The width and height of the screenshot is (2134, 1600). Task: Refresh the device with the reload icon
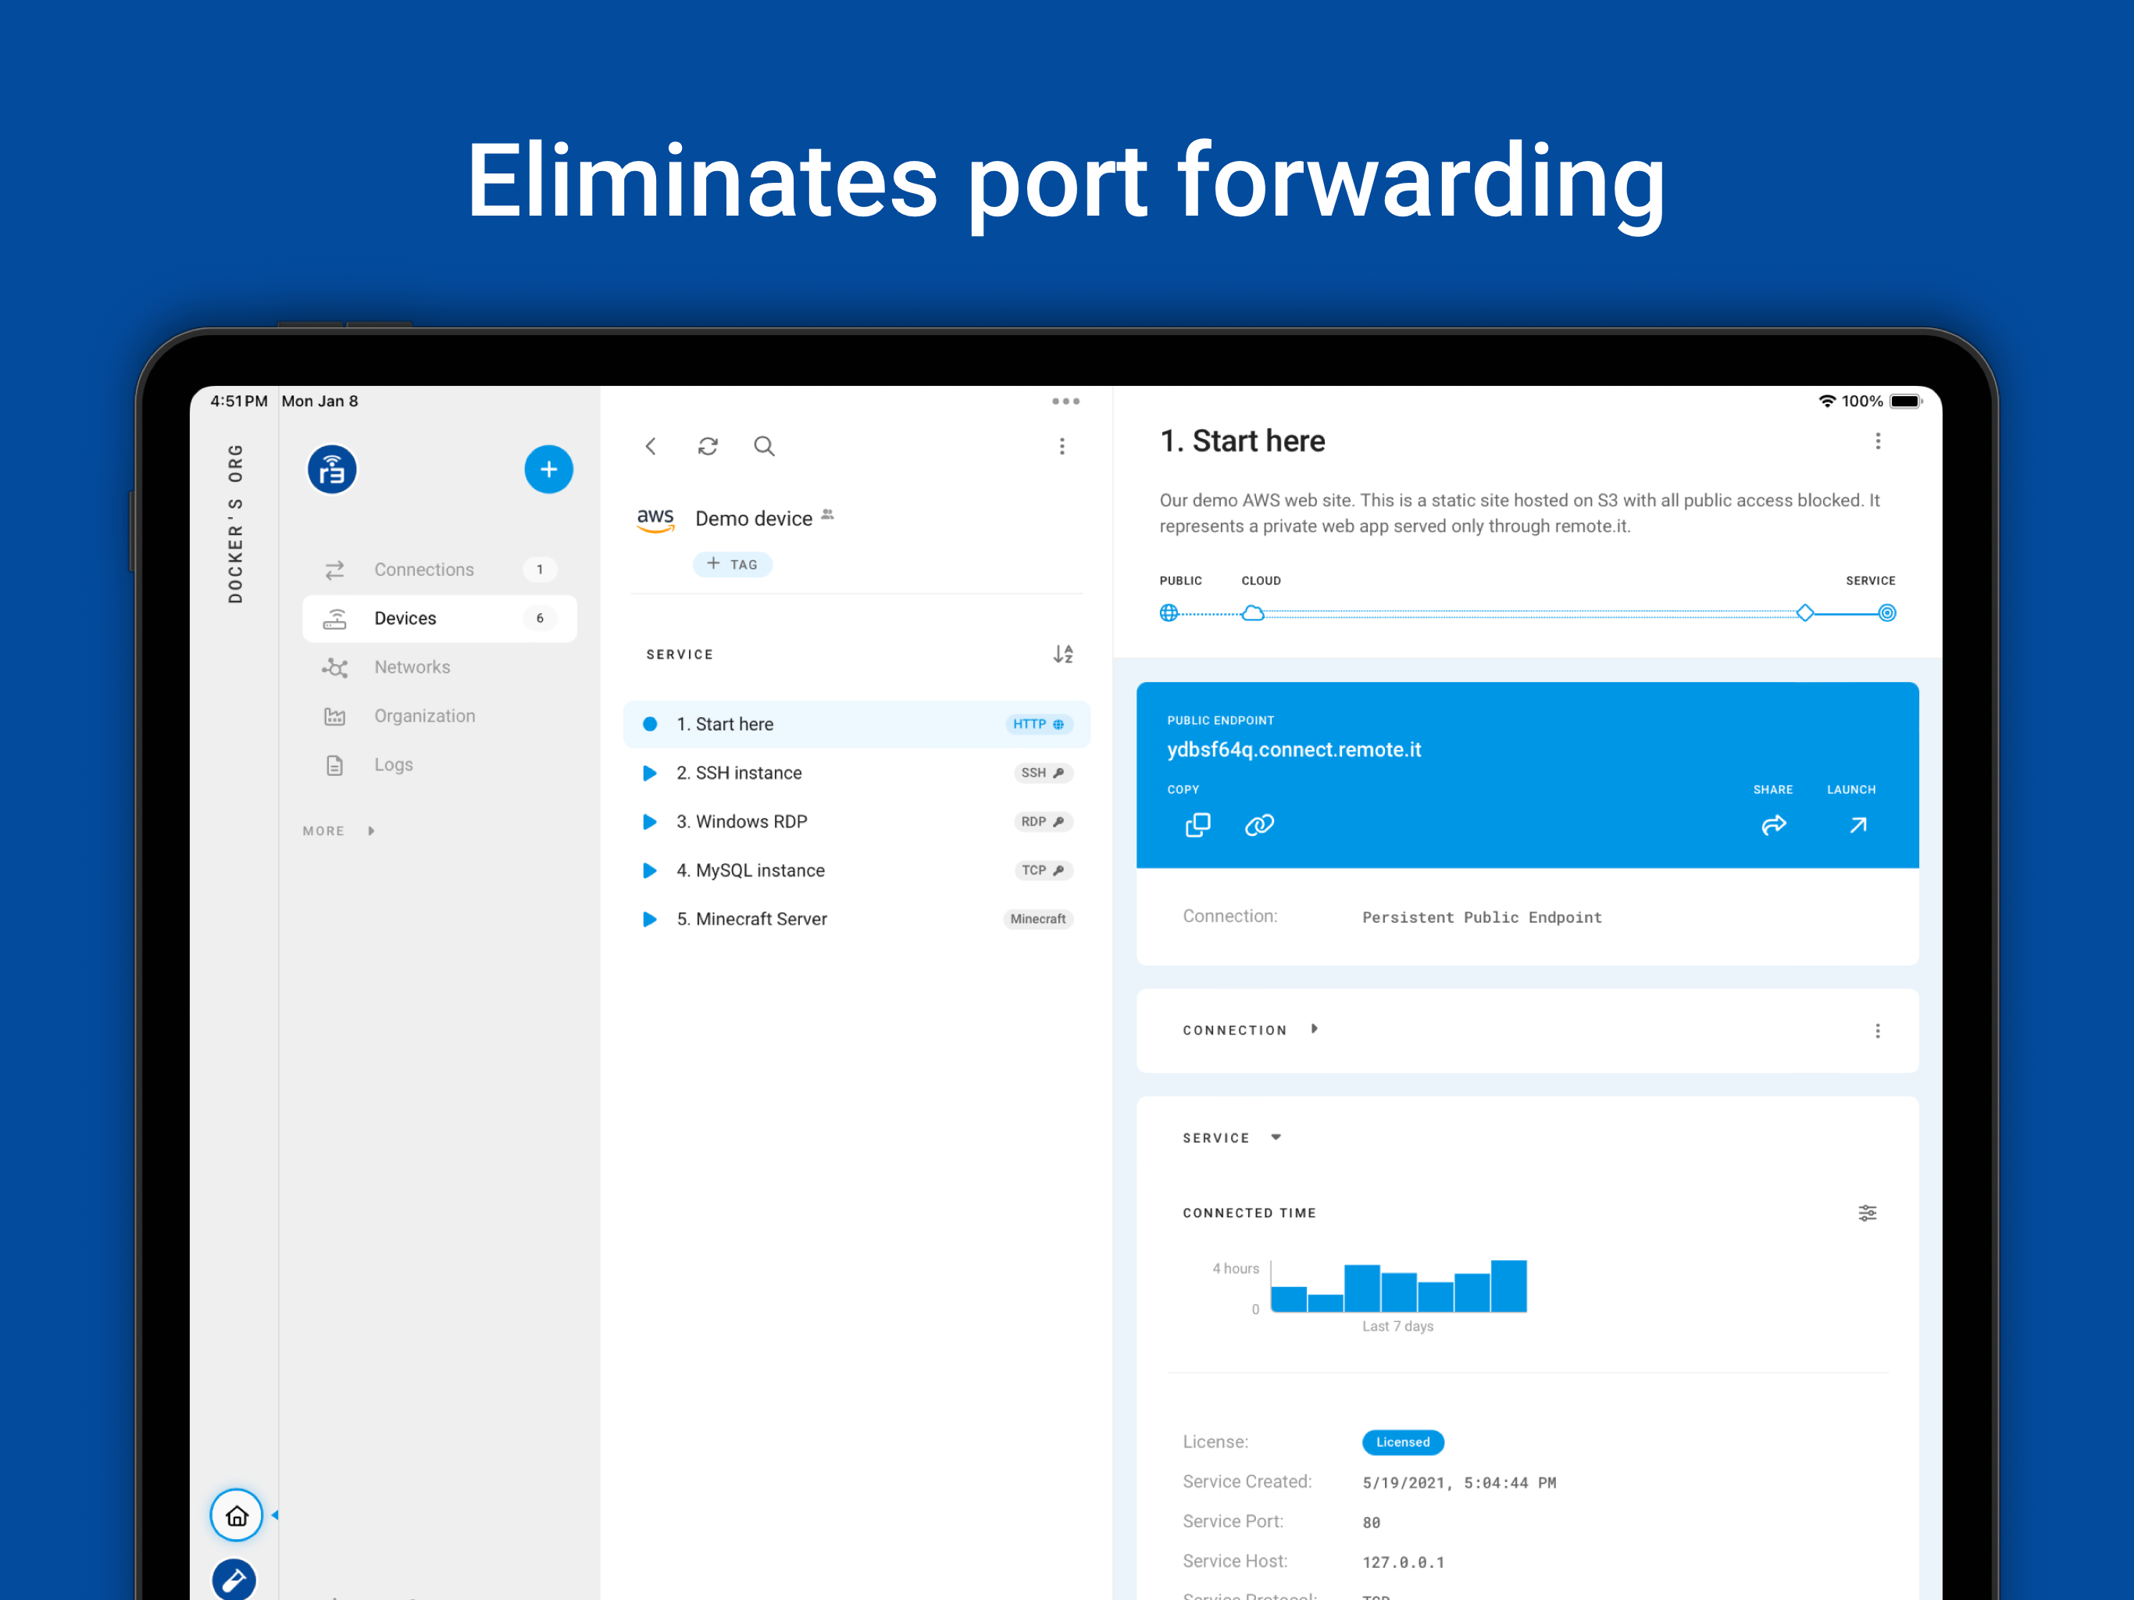click(x=708, y=446)
